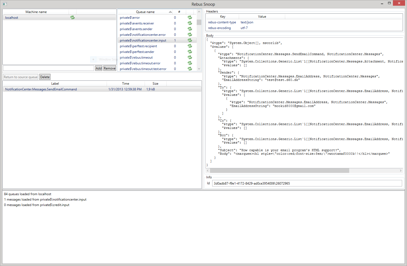Click the Remove machine button
The image size is (407, 266).
click(x=110, y=68)
